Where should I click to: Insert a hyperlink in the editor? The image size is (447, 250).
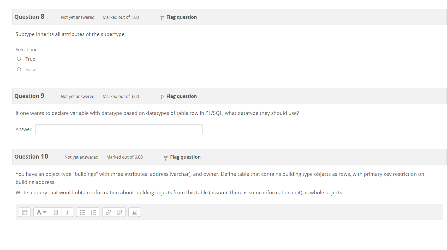(x=108, y=212)
